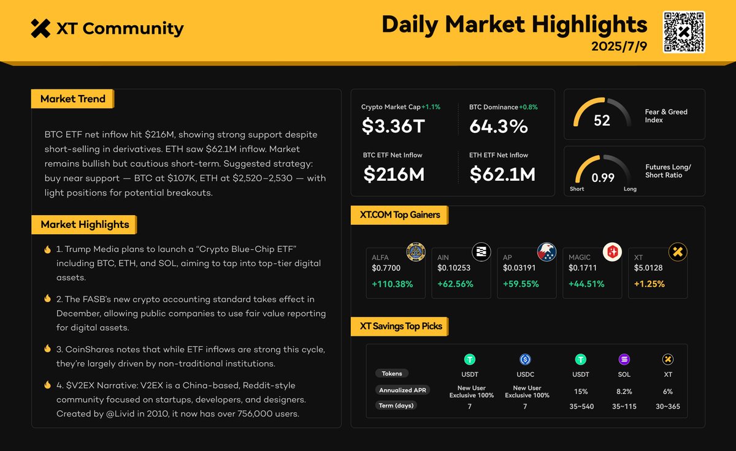Click the Fear & Greed gauge showing 52

click(602, 114)
